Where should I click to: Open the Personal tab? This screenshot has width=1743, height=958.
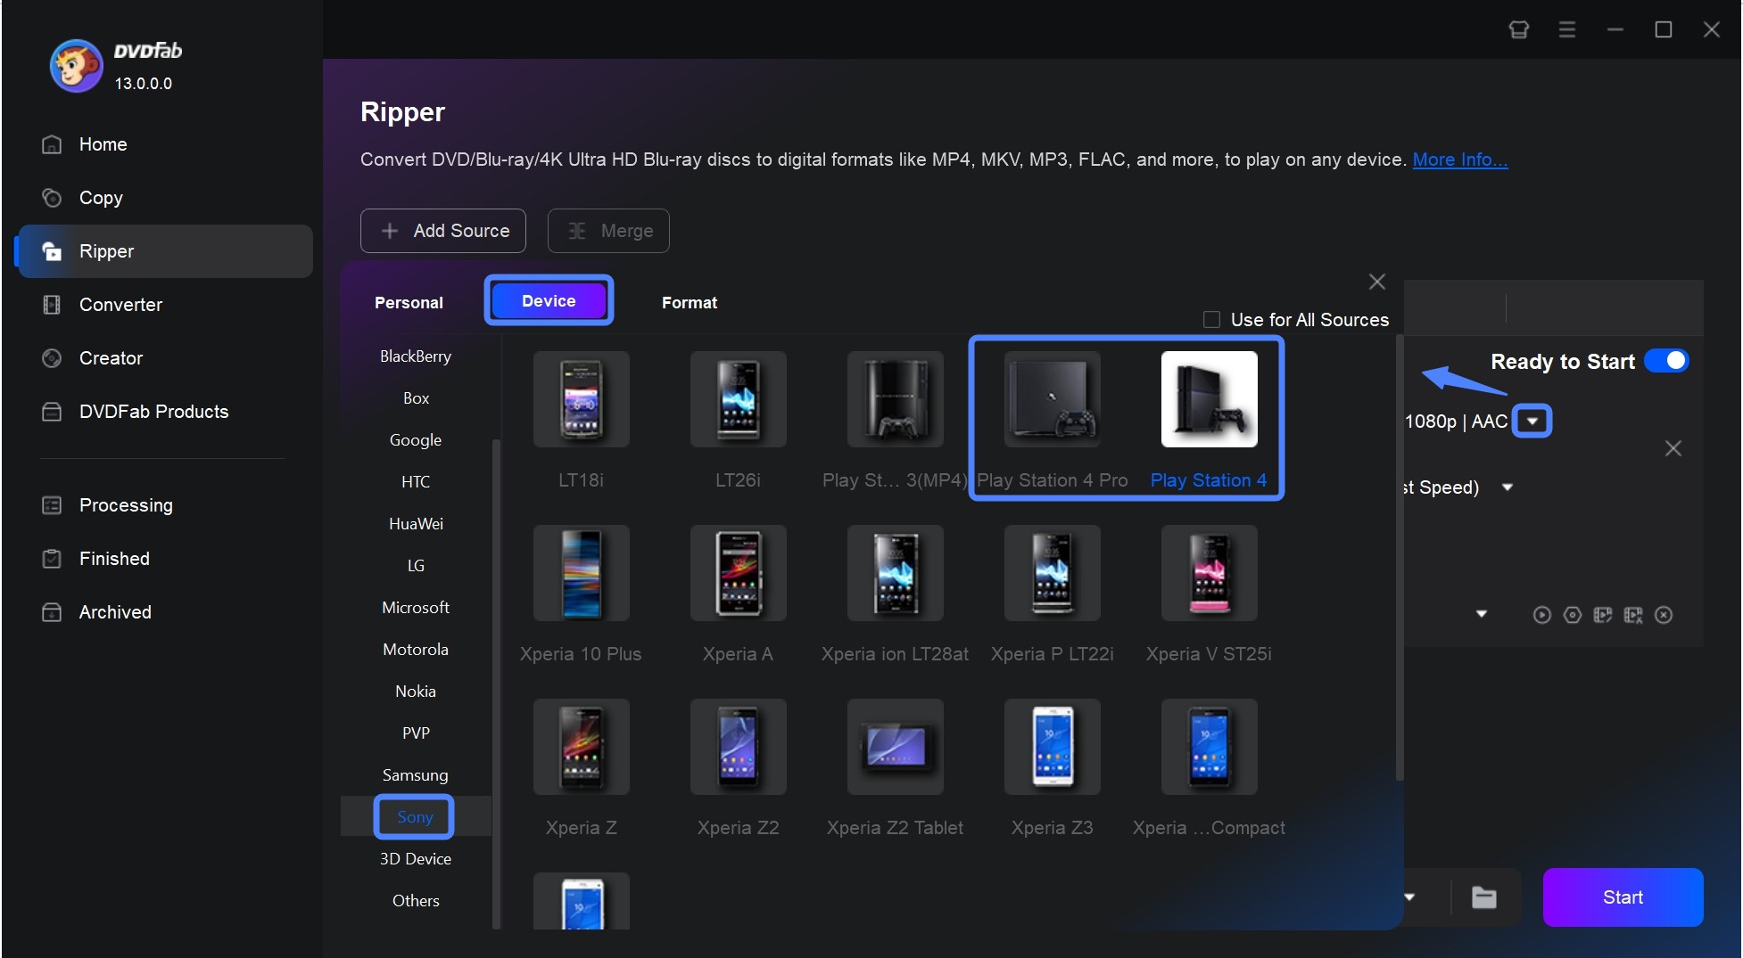click(409, 302)
